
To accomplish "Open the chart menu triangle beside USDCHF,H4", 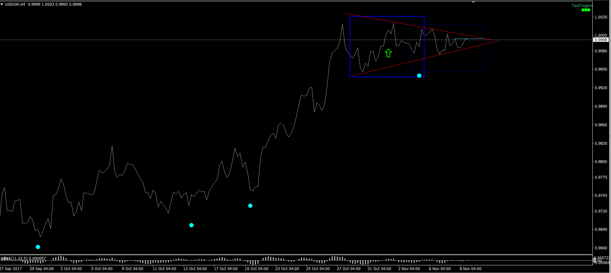I will click(x=2, y=4).
